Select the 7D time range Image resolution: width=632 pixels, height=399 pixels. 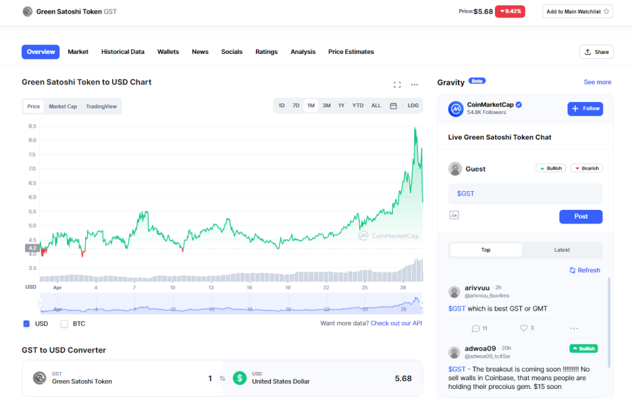[296, 105]
